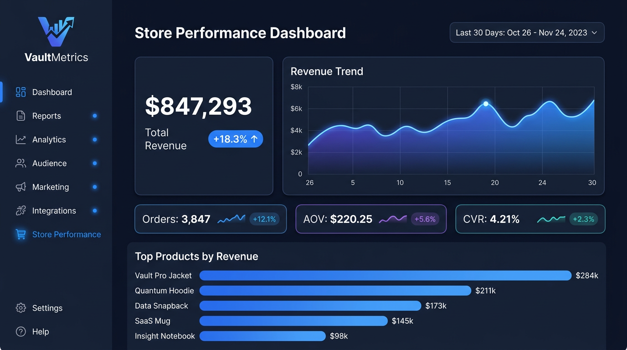Navigate to the Dashboard menu item
The image size is (627, 350).
point(52,92)
